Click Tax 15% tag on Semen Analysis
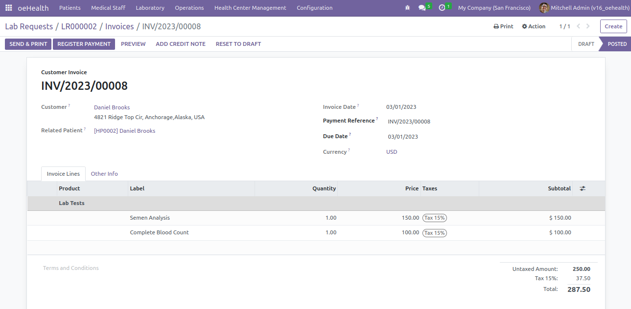This screenshot has width=631, height=309. 435,218
